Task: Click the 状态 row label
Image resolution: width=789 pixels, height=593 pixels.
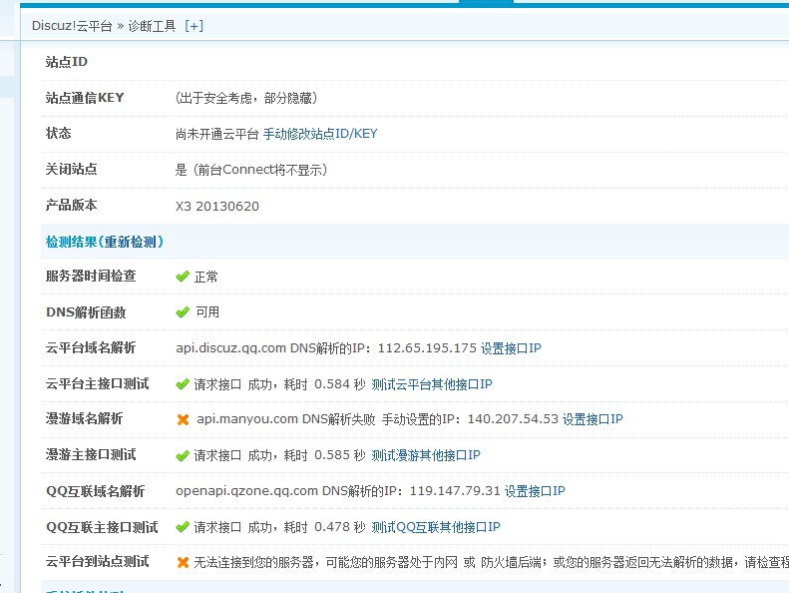Action: click(x=59, y=133)
